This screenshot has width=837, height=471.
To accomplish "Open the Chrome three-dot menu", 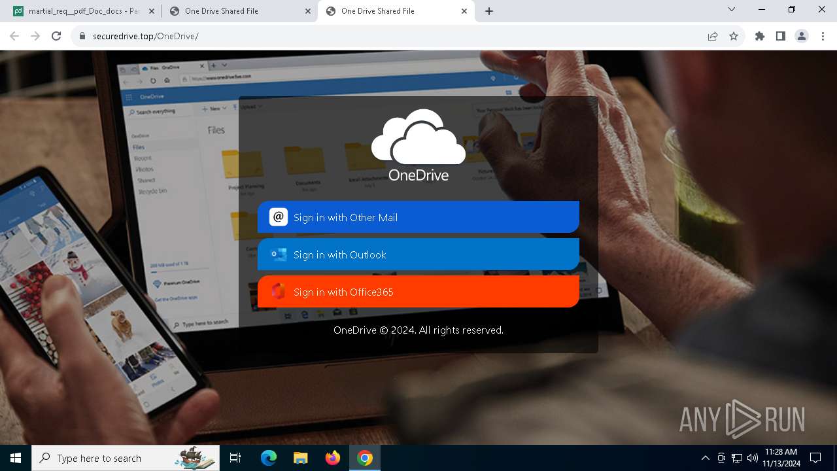I will [823, 36].
